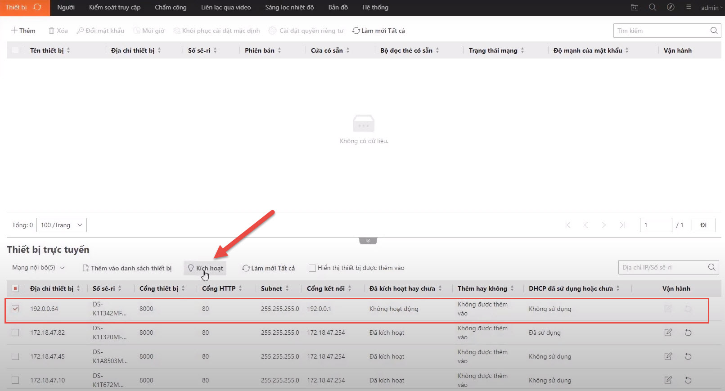Viewport: 725px width, 391px height.
Task: Click the refresh icon on the Thiết bị tab
Action: (x=37, y=7)
